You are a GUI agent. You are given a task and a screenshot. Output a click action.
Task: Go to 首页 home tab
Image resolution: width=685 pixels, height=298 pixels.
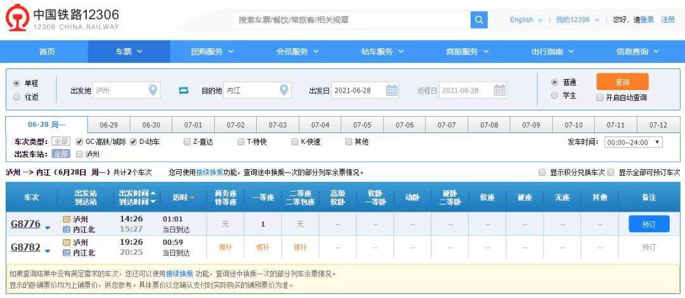(x=47, y=51)
